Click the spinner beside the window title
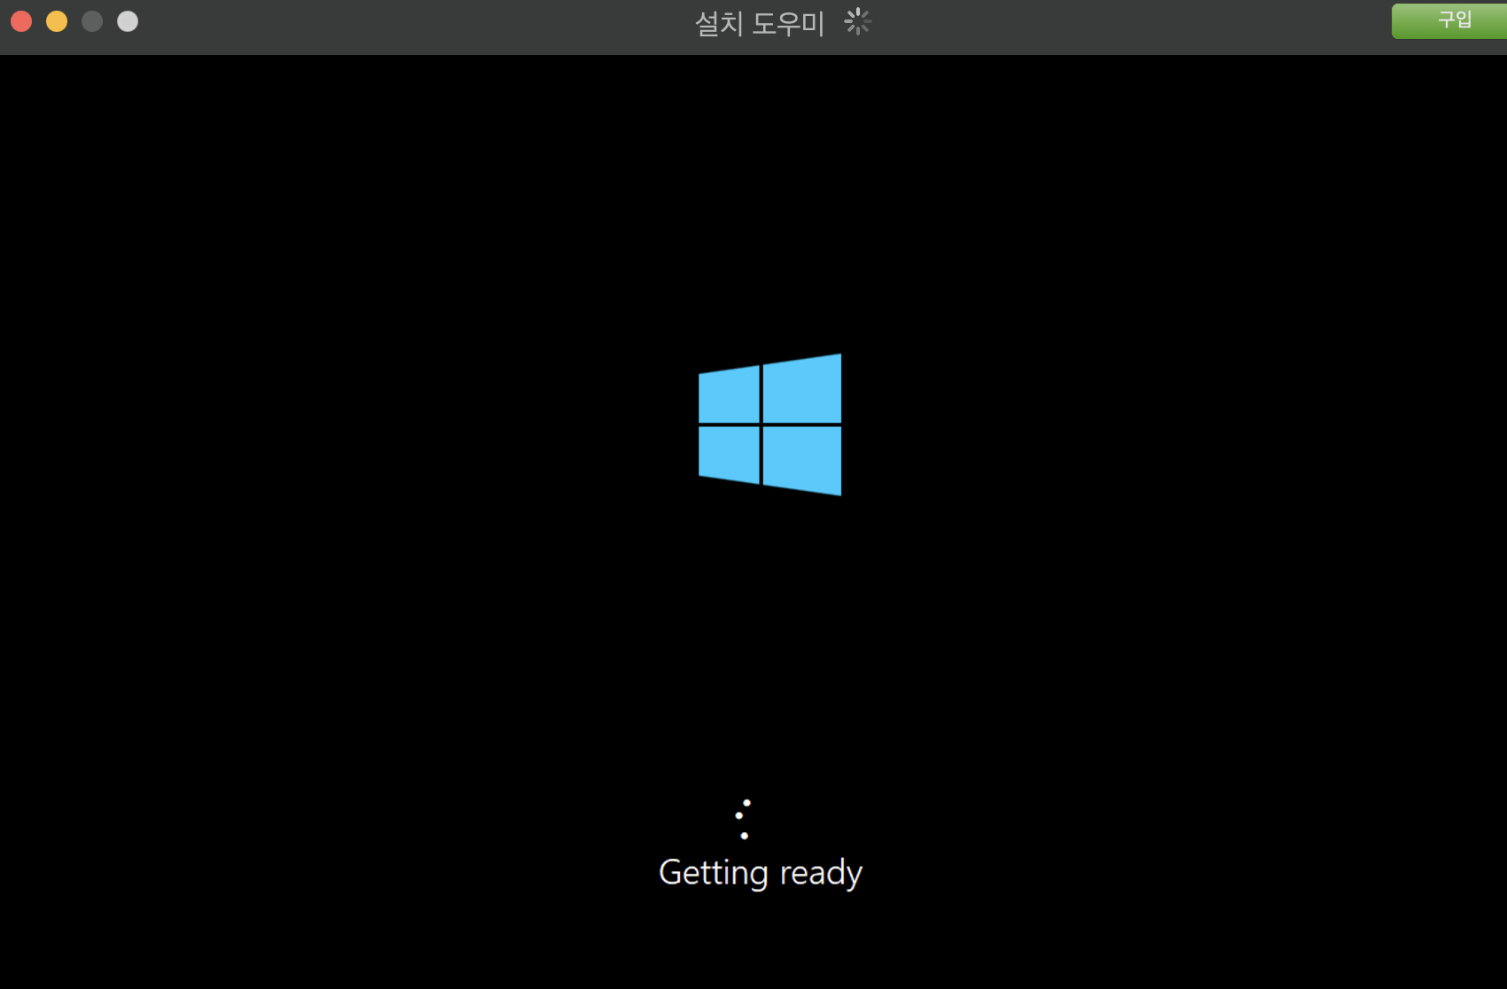The height and width of the screenshot is (989, 1507). click(857, 21)
